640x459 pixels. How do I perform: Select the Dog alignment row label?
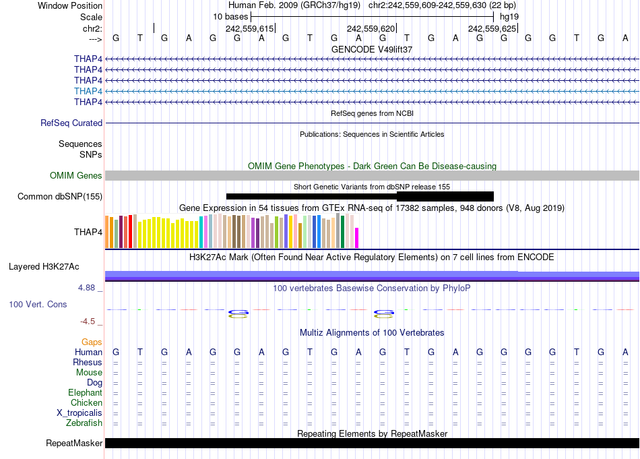[95, 383]
